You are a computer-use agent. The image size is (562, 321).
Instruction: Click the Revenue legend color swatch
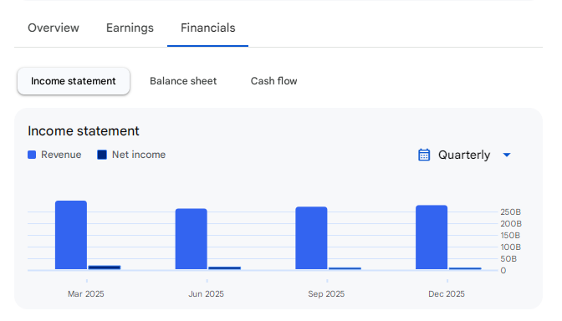pos(32,155)
